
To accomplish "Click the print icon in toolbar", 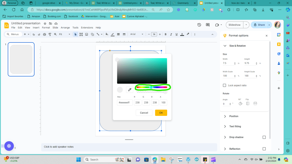I will pos(44,34).
